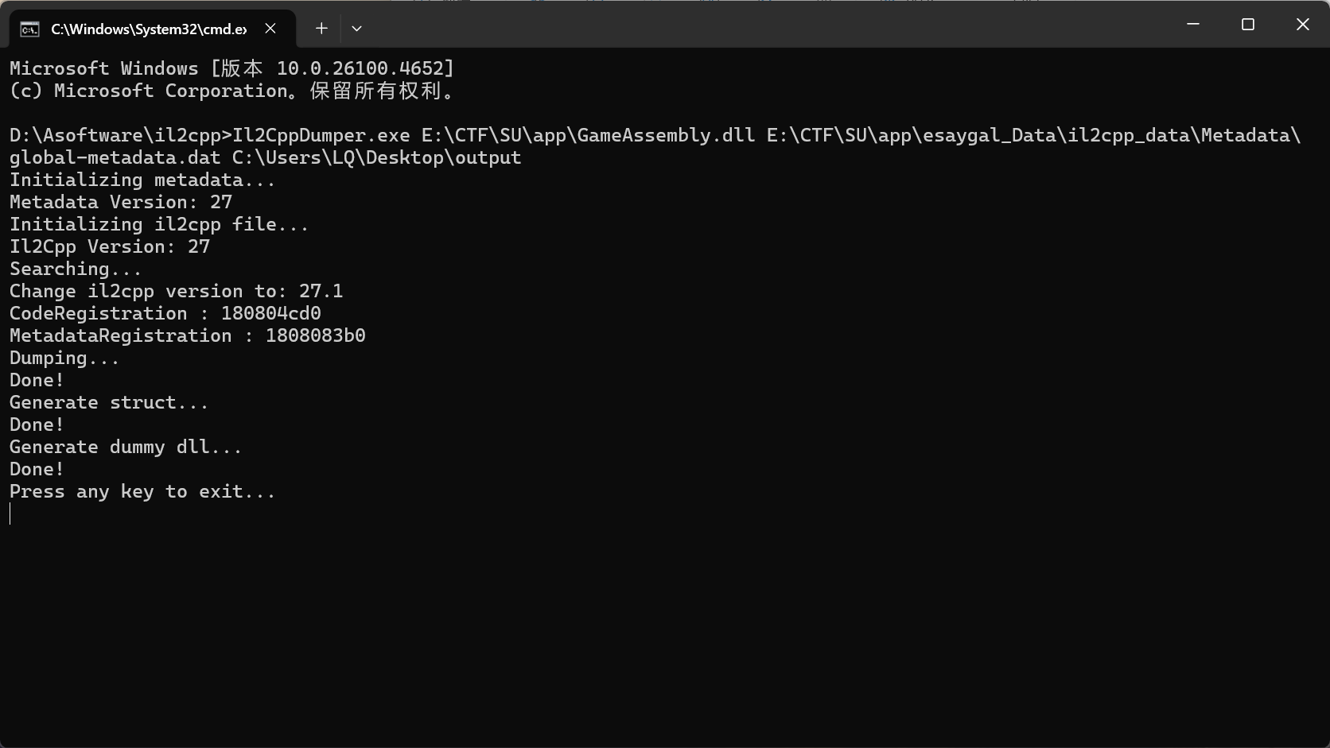Select the C:\Windows\System32\cmd.exe tab
This screenshot has width=1330, height=748.
[x=149, y=29]
